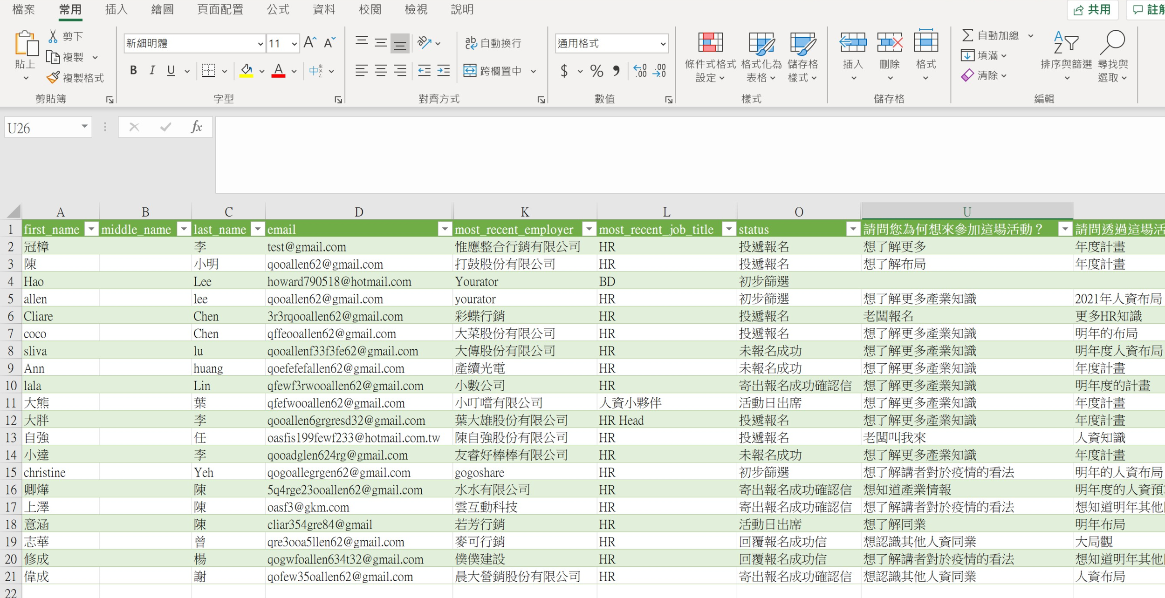This screenshot has height=598, width=1165.
Task: Open Cell Styles (儲存格樣式)
Action: [802, 57]
